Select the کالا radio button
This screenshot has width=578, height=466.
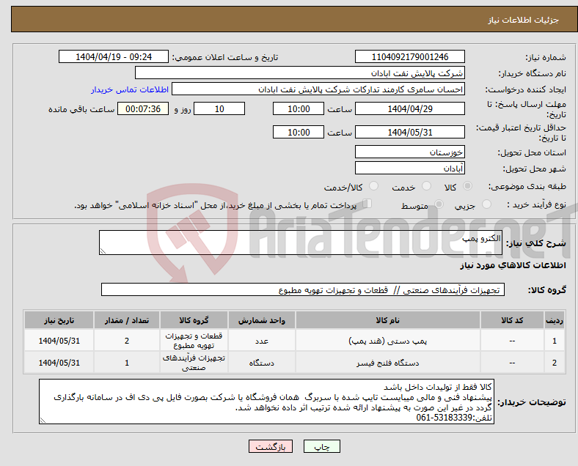point(467,186)
